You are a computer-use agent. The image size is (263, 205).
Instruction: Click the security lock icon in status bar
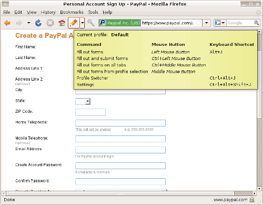tap(252, 200)
